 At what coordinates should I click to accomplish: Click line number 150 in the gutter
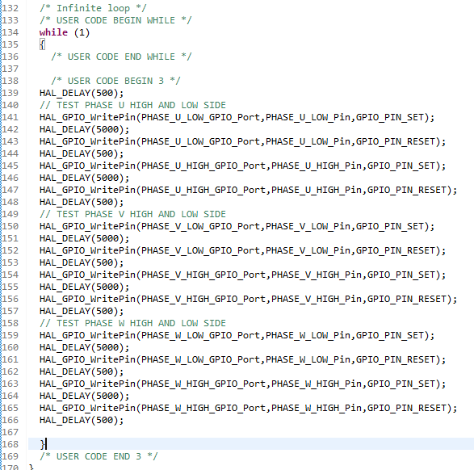[x=10, y=226]
